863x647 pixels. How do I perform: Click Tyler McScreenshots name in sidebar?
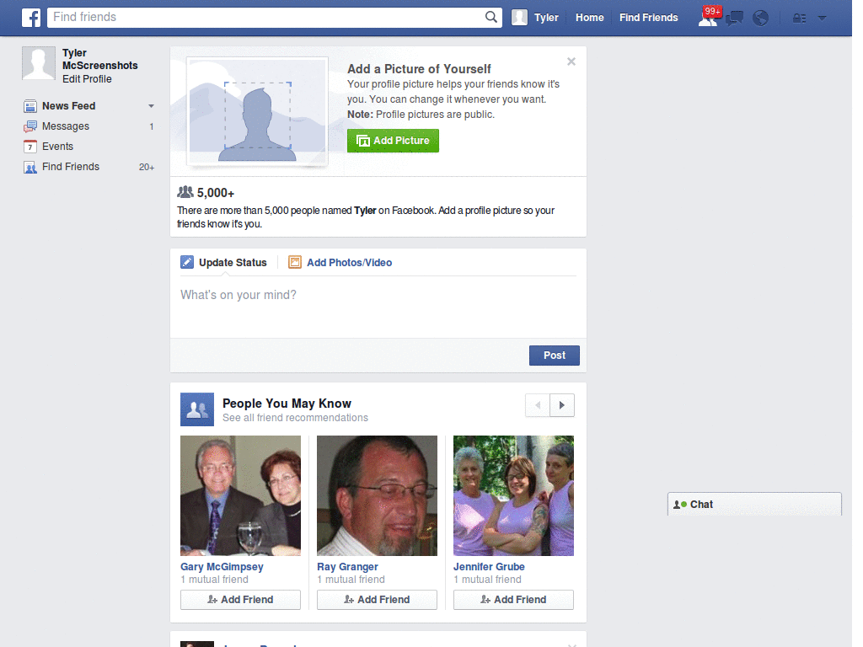100,60
